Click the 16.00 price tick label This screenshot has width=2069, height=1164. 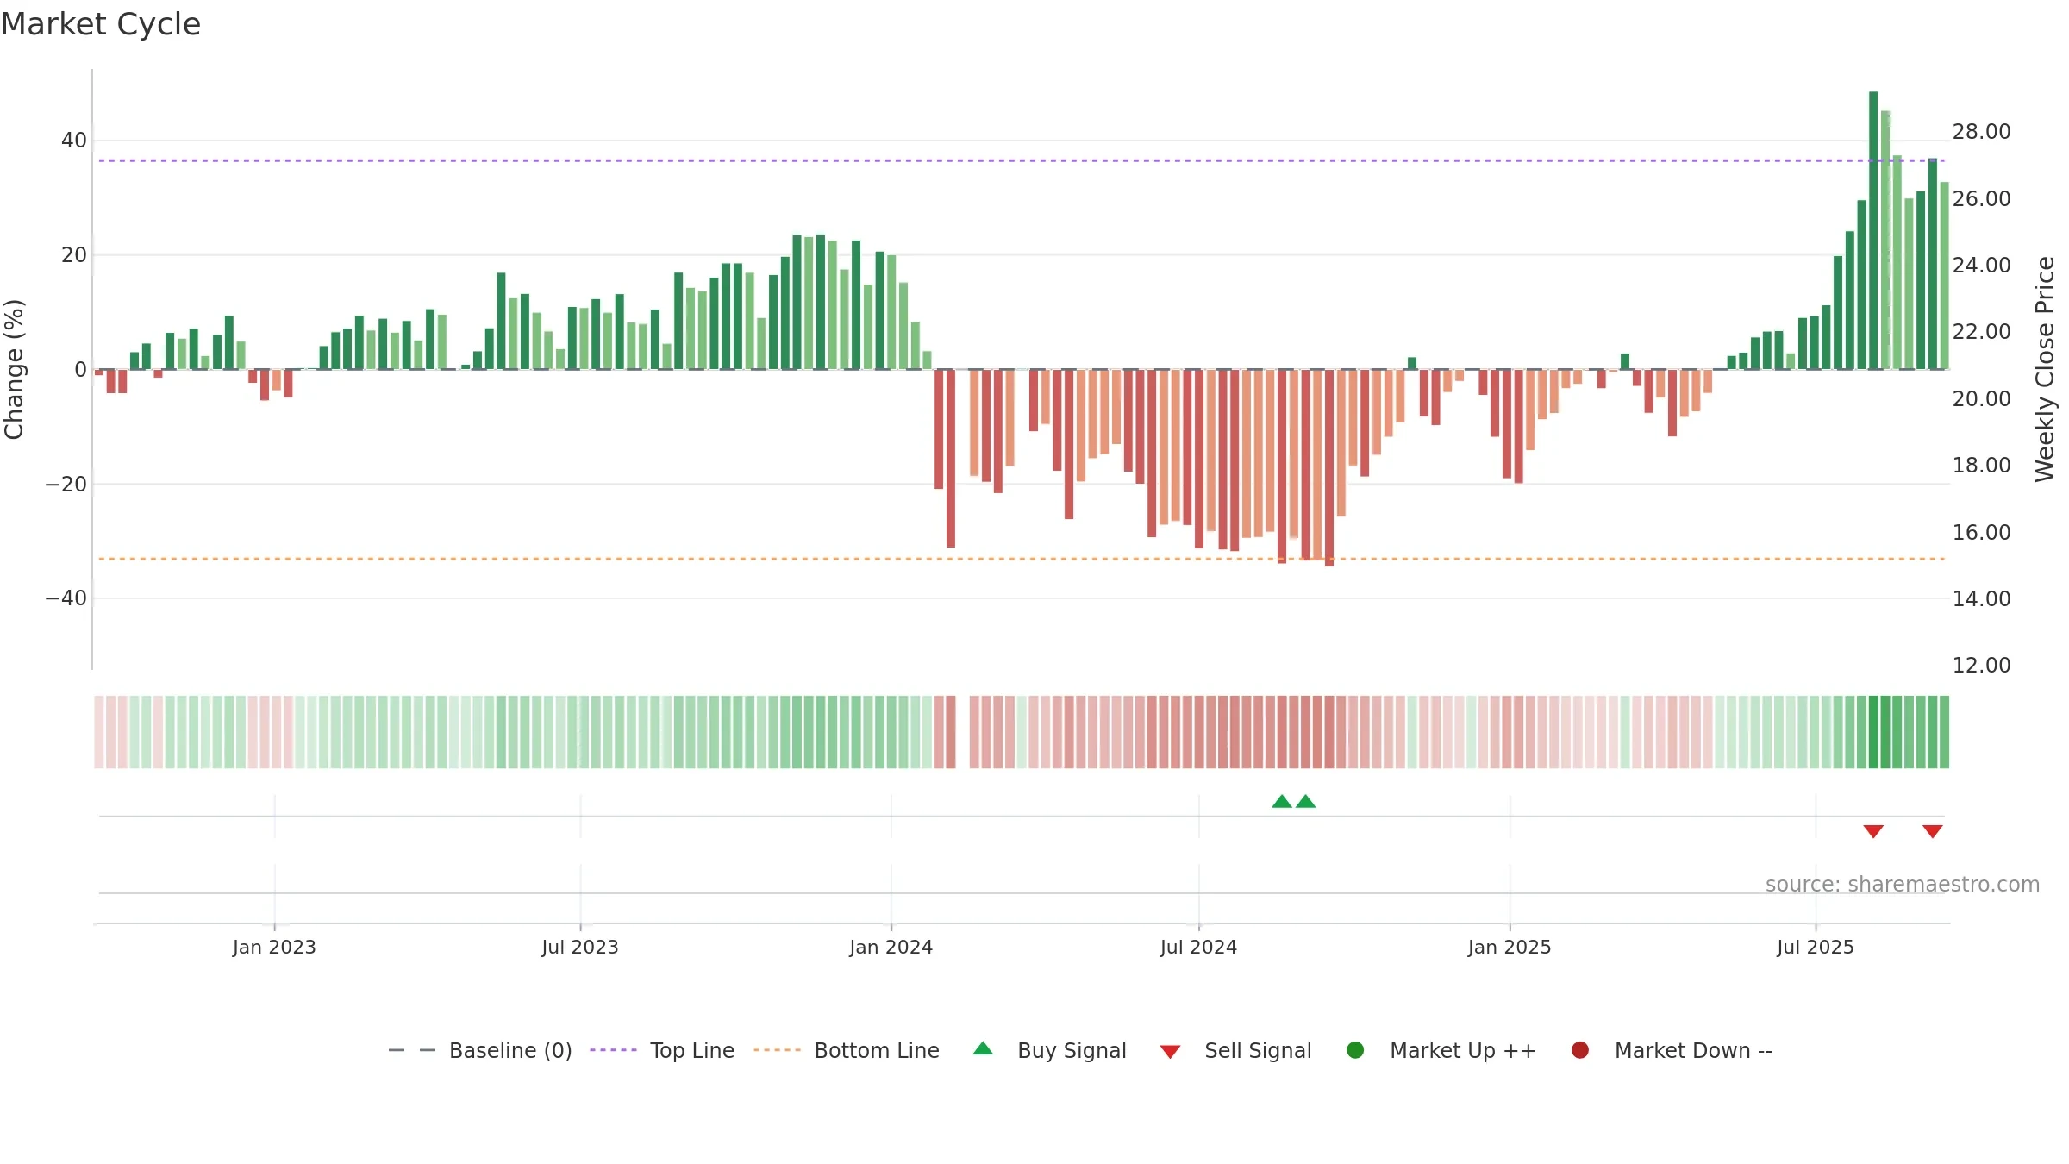point(1981,532)
